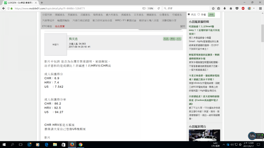Reload the page with refresh icon

point(159,8)
